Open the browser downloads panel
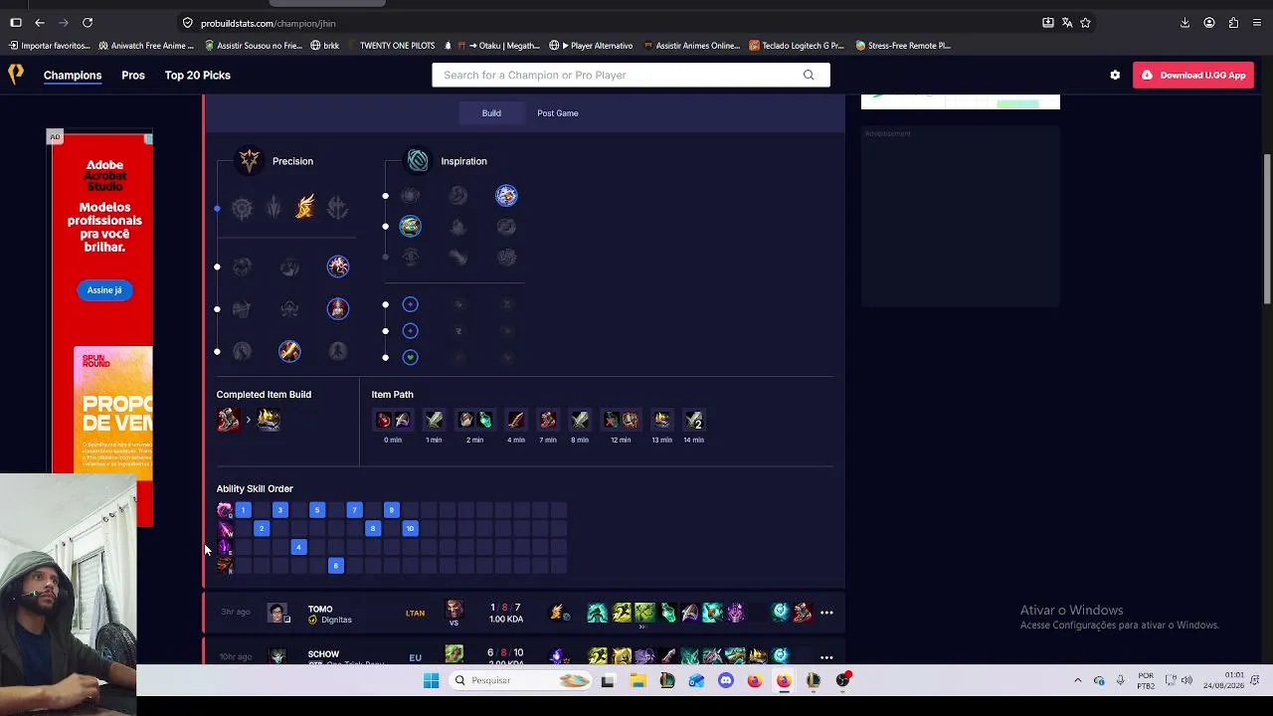Screen dimensions: 1273x716 1184,23
